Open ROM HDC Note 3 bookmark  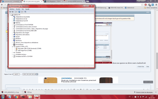(x=116, y=8)
